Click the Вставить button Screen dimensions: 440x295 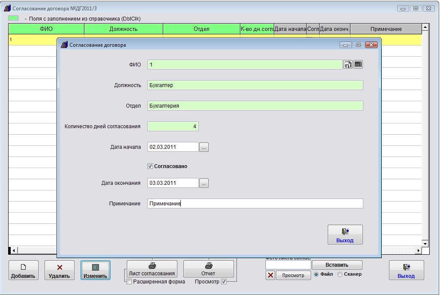pos(337,265)
